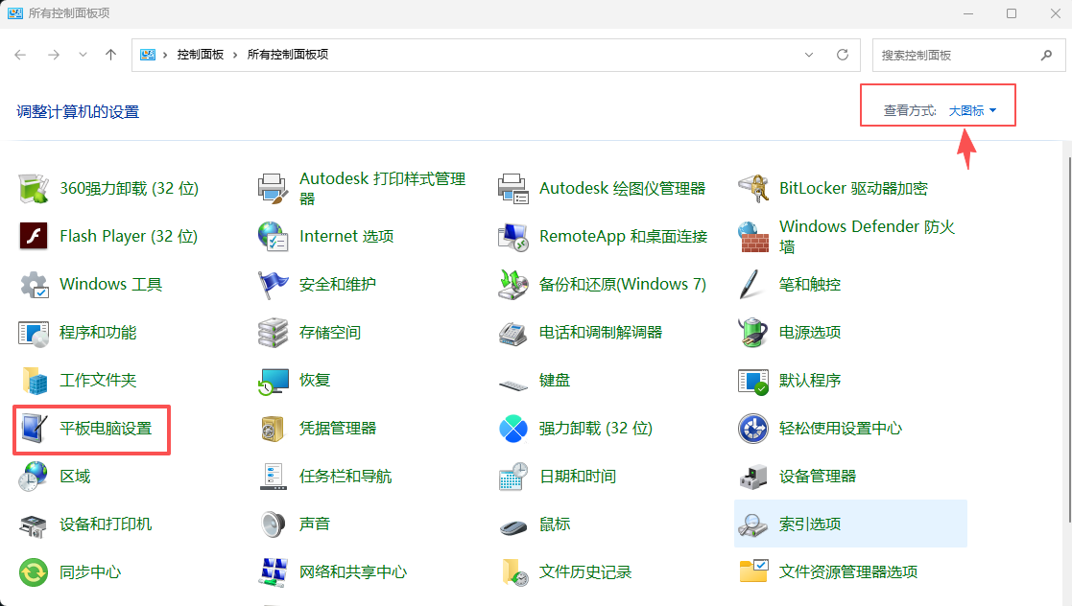Open Windows 工具 gear icon
Screen dimensions: 1072x606
[x=34, y=284]
